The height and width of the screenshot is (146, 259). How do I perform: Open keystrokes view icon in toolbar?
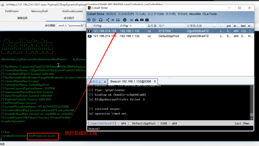tap(132, 20)
